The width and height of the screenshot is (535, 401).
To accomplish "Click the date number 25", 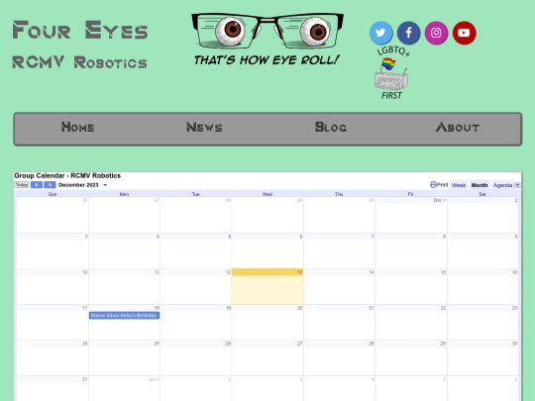I will [157, 344].
